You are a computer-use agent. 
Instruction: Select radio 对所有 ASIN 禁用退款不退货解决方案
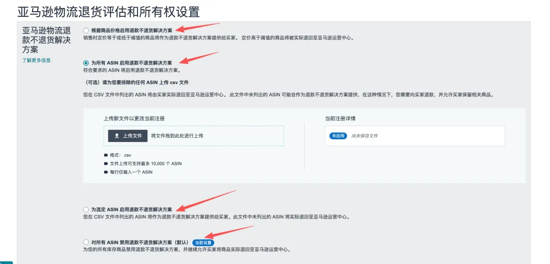pyautogui.click(x=86, y=242)
